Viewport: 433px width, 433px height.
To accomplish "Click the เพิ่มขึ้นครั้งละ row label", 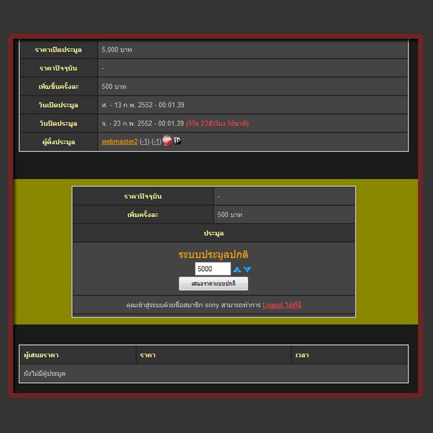I will coord(59,87).
